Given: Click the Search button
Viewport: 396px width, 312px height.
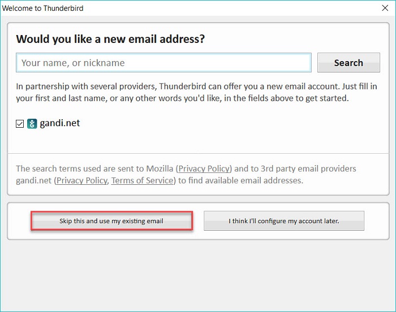Looking at the screenshot, I should (x=348, y=63).
